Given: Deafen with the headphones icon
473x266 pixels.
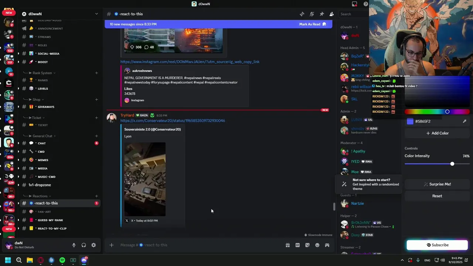Looking at the screenshot, I should [x=84, y=245].
